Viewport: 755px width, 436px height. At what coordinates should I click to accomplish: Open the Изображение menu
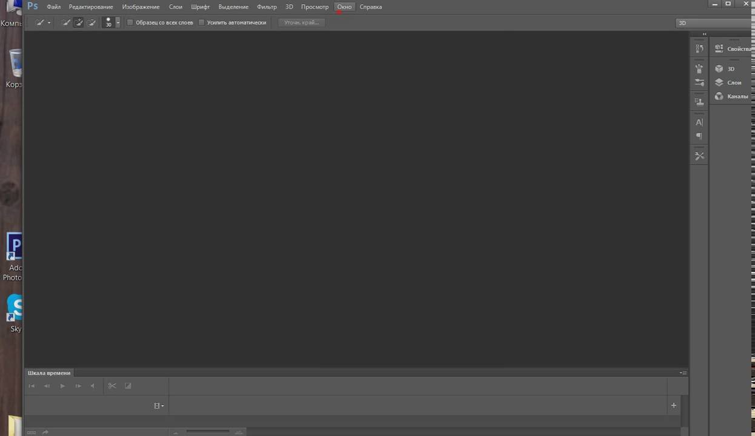tap(141, 7)
